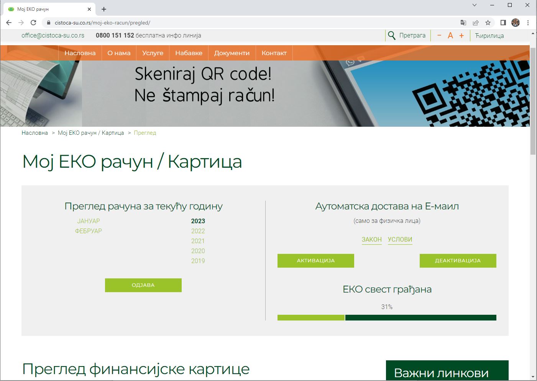Reload the page
This screenshot has height=381, width=537.
coord(33,23)
